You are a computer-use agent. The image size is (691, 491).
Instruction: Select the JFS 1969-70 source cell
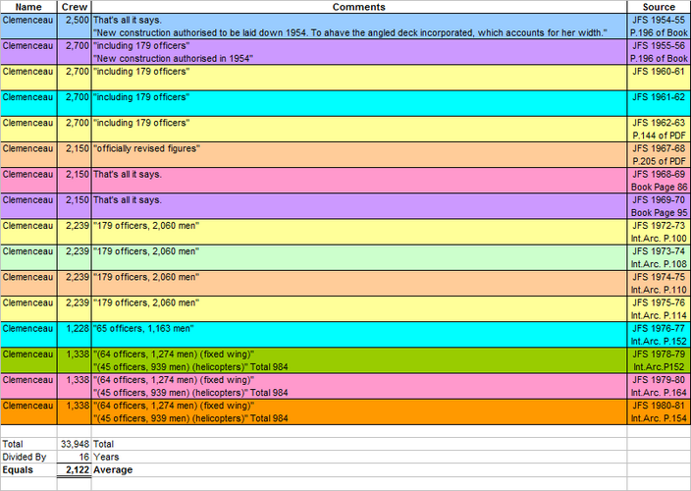click(659, 206)
